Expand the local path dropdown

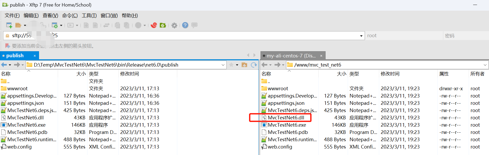tap(223, 65)
